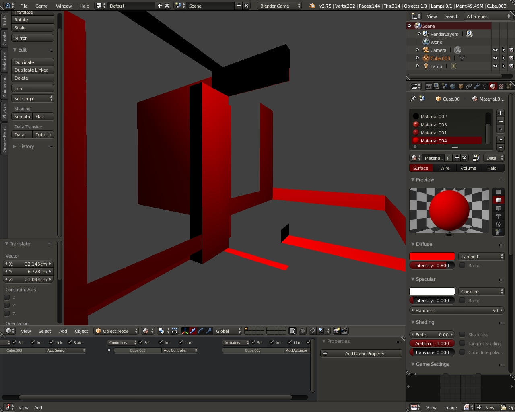515x412 pixels.
Task: Open the Blender Game engine dropdown
Action: click(x=279, y=6)
